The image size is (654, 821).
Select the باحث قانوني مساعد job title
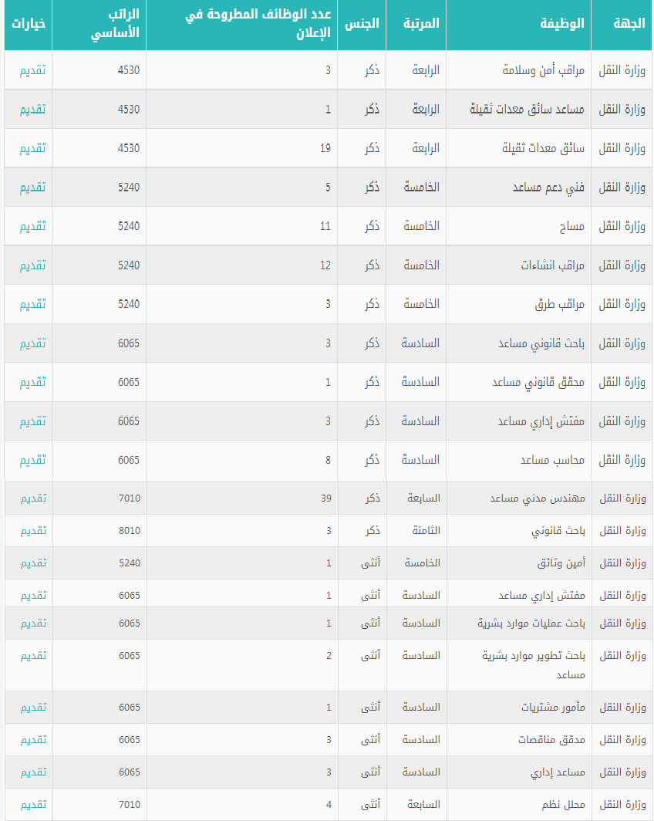tap(541, 343)
